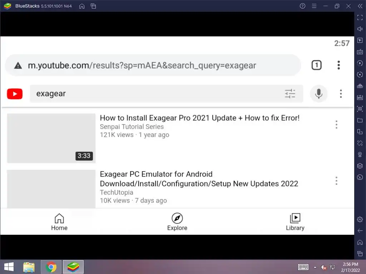Click the 10K views · 7 days ago text
Viewport: 366px width, 274px height.
[x=133, y=201]
